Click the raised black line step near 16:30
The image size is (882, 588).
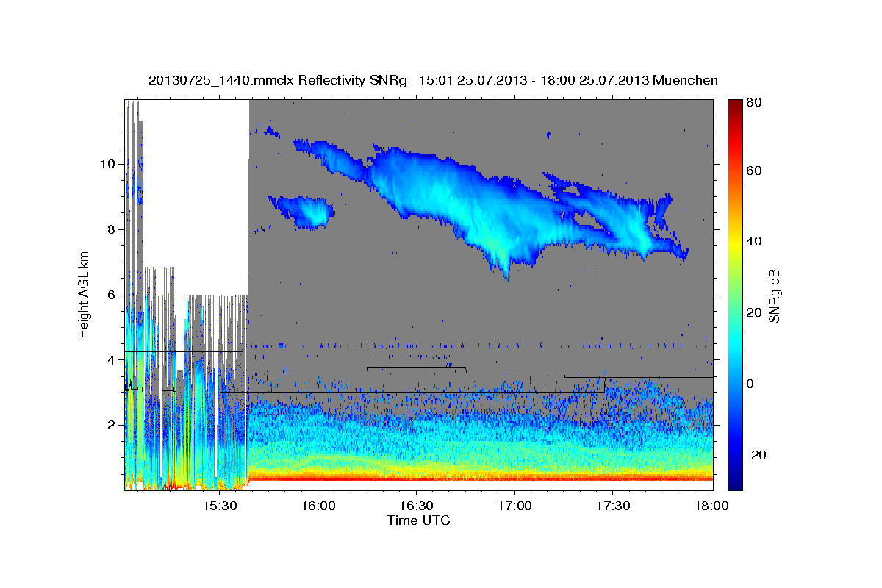416,367
